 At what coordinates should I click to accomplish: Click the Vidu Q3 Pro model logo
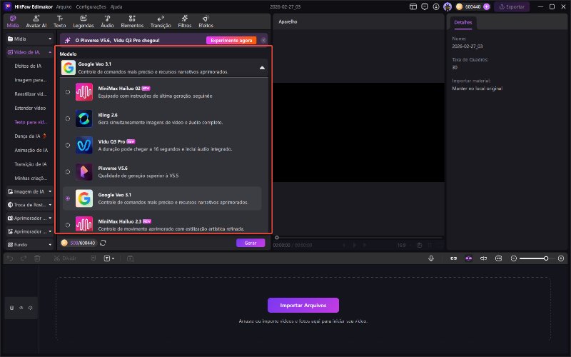(x=84, y=145)
